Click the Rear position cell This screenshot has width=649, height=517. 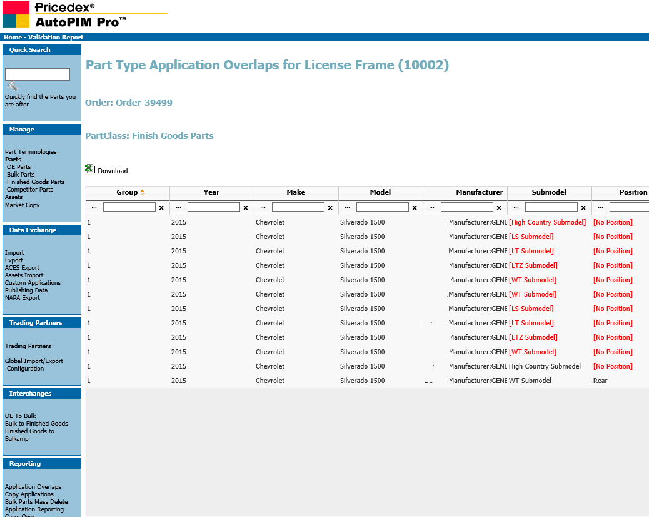(x=600, y=381)
